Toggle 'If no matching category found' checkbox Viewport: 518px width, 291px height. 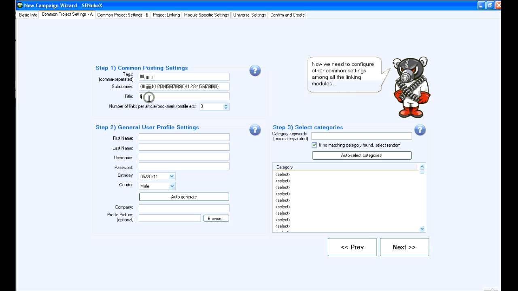[x=314, y=145]
